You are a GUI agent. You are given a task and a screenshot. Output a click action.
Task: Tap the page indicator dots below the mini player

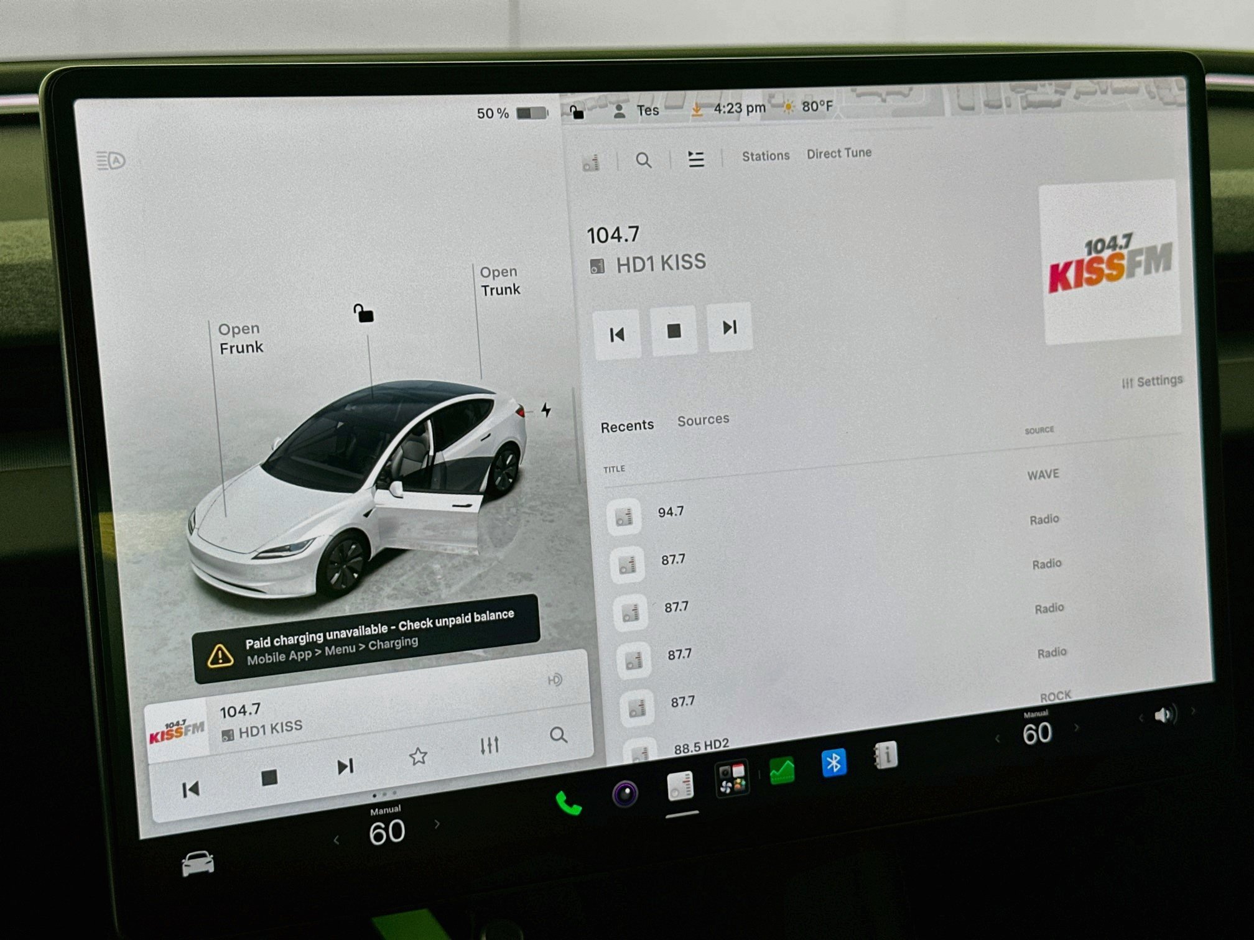pos(384,794)
